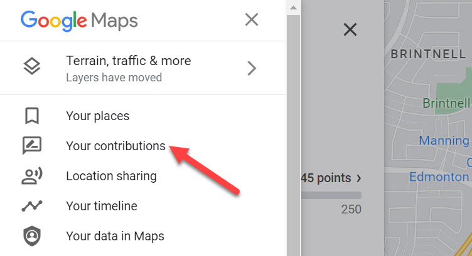Image resolution: width=472 pixels, height=256 pixels.
Task: Click the scrollbar up arrow
Action: [294, 8]
